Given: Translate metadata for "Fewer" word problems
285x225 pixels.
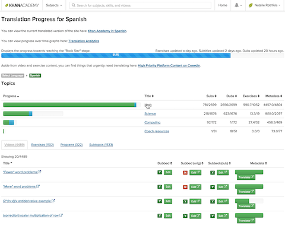Looking at the screenshot, I should [x=246, y=177].
